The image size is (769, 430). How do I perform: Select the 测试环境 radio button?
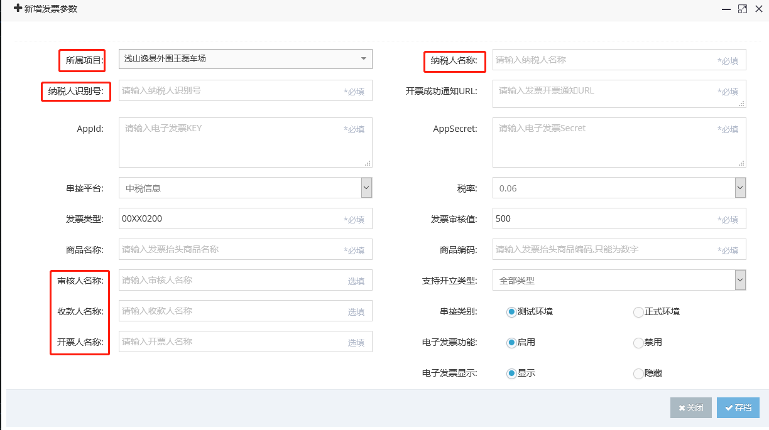511,311
